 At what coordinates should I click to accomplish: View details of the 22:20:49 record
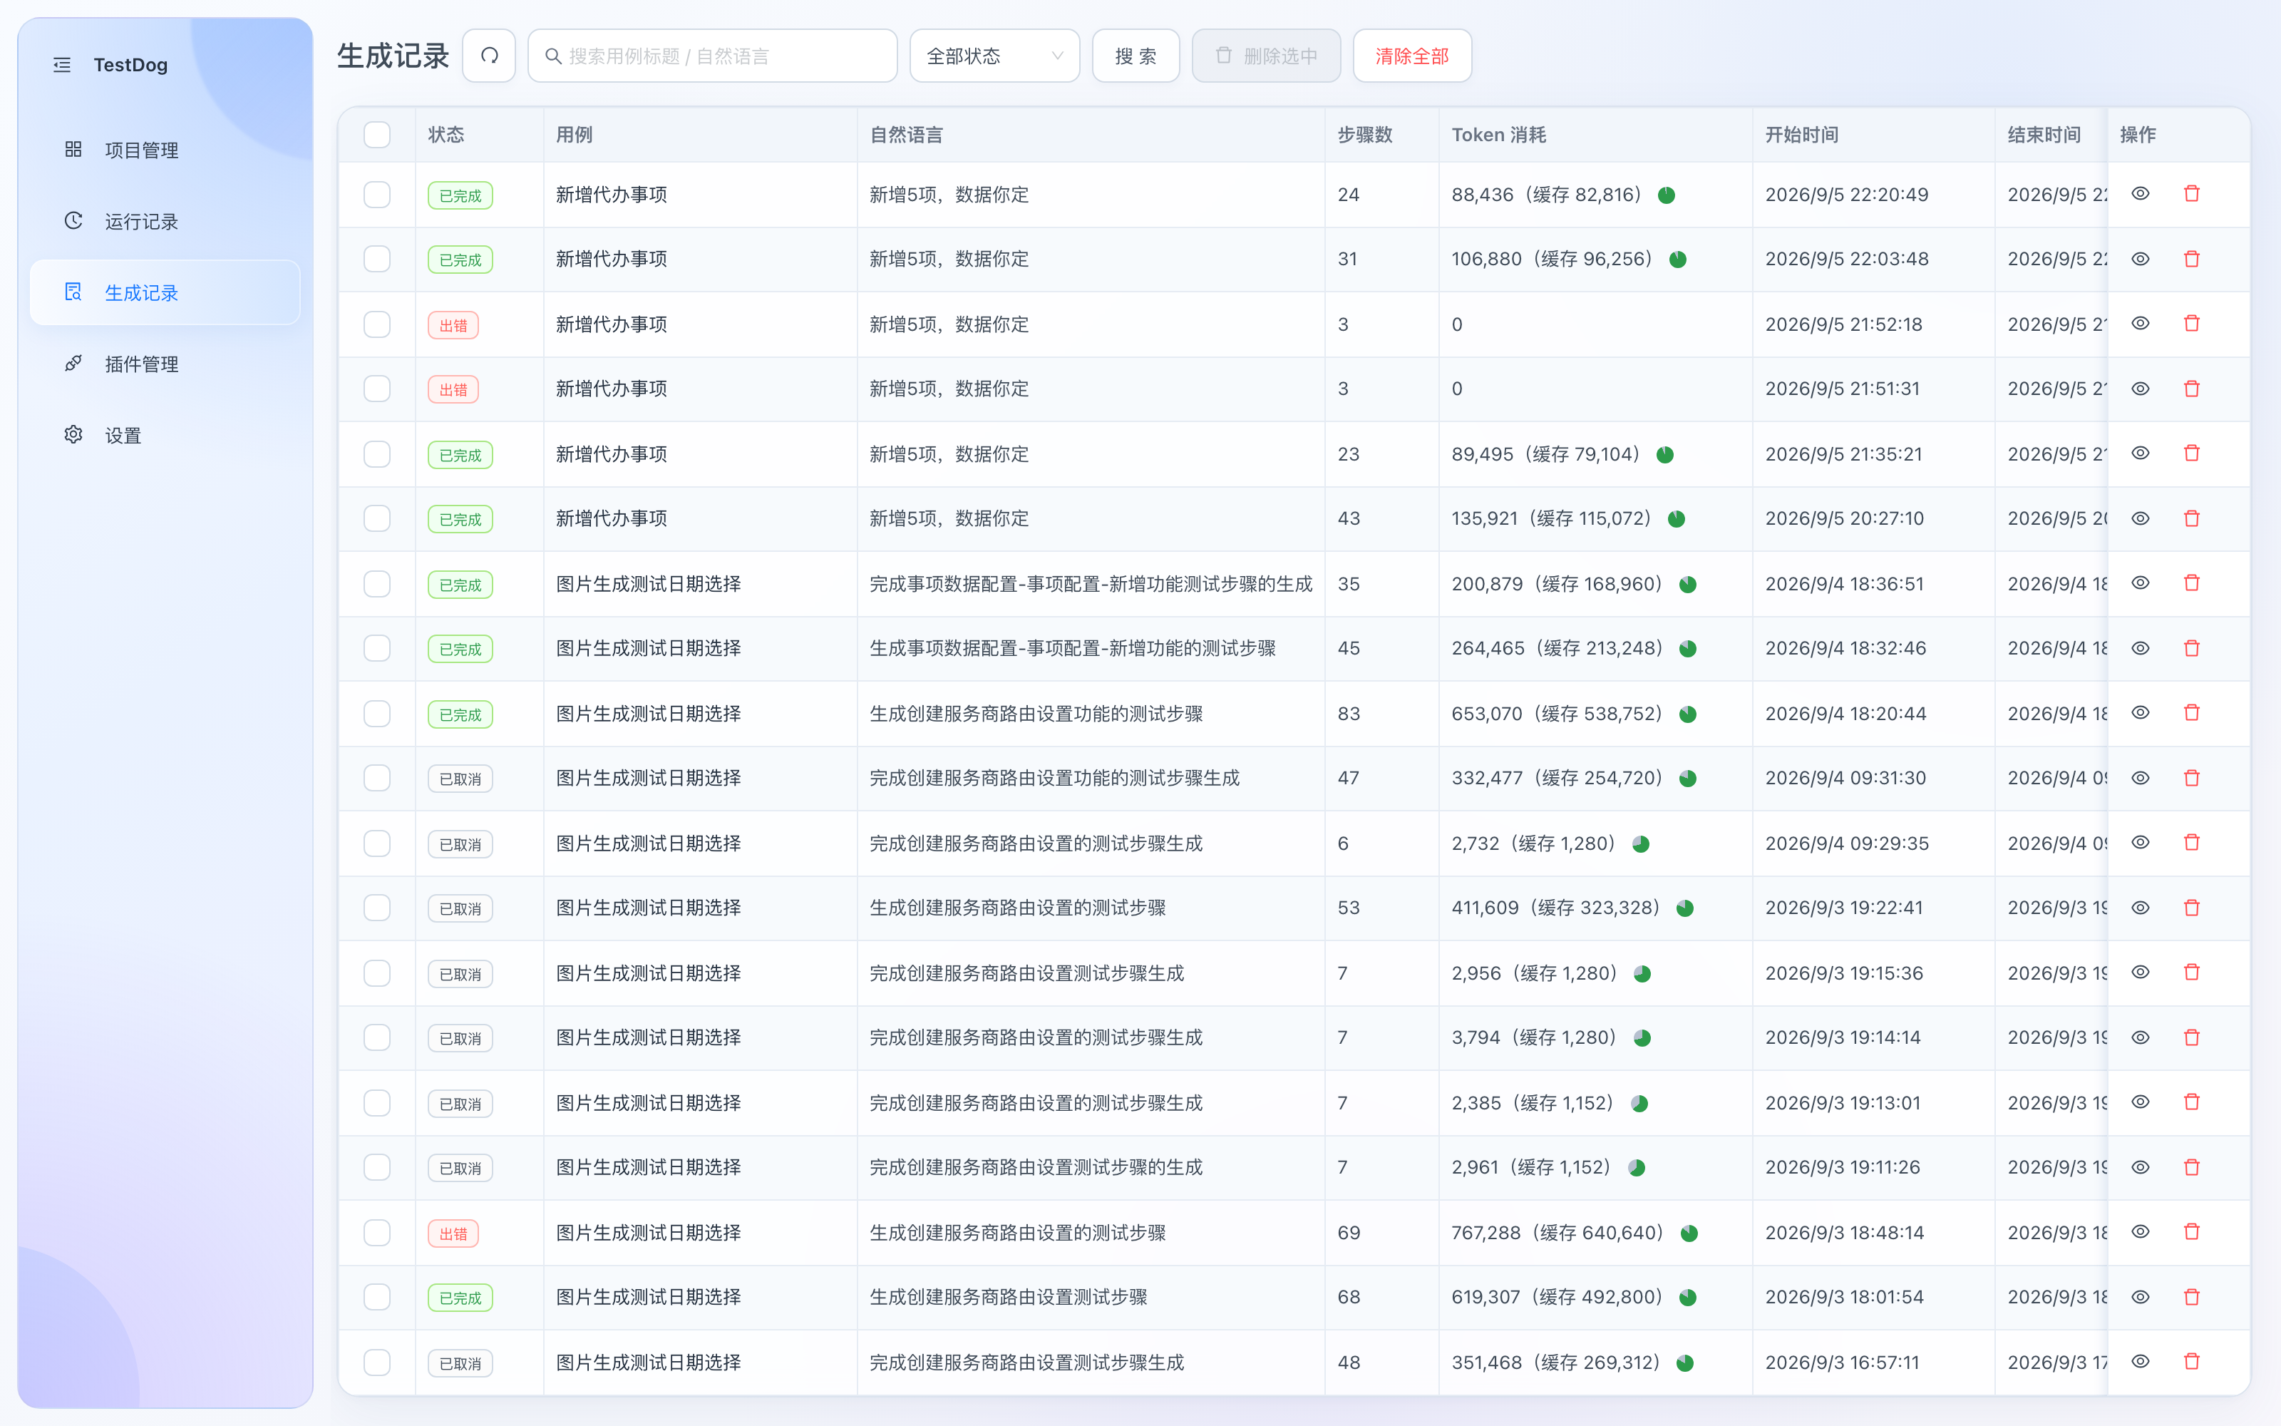click(x=2141, y=194)
